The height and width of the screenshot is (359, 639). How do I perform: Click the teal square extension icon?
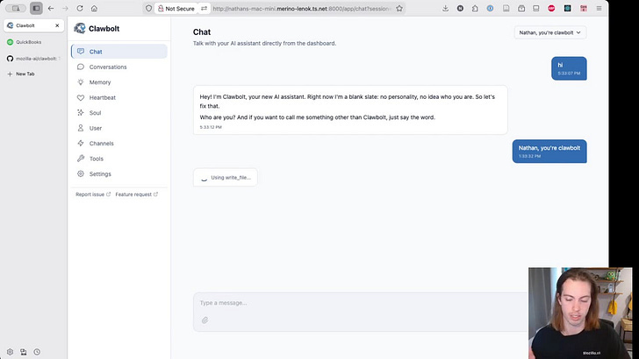567,8
